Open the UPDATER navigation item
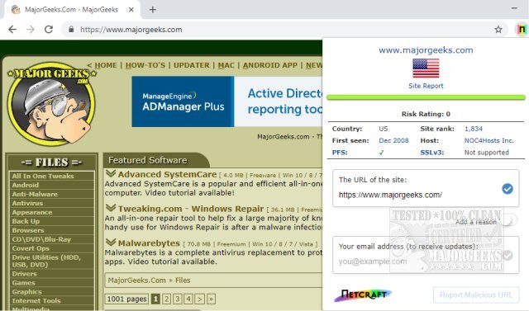This screenshot has height=311, width=529. click(x=191, y=65)
